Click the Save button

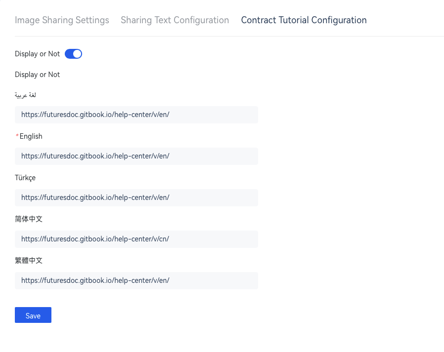point(33,315)
